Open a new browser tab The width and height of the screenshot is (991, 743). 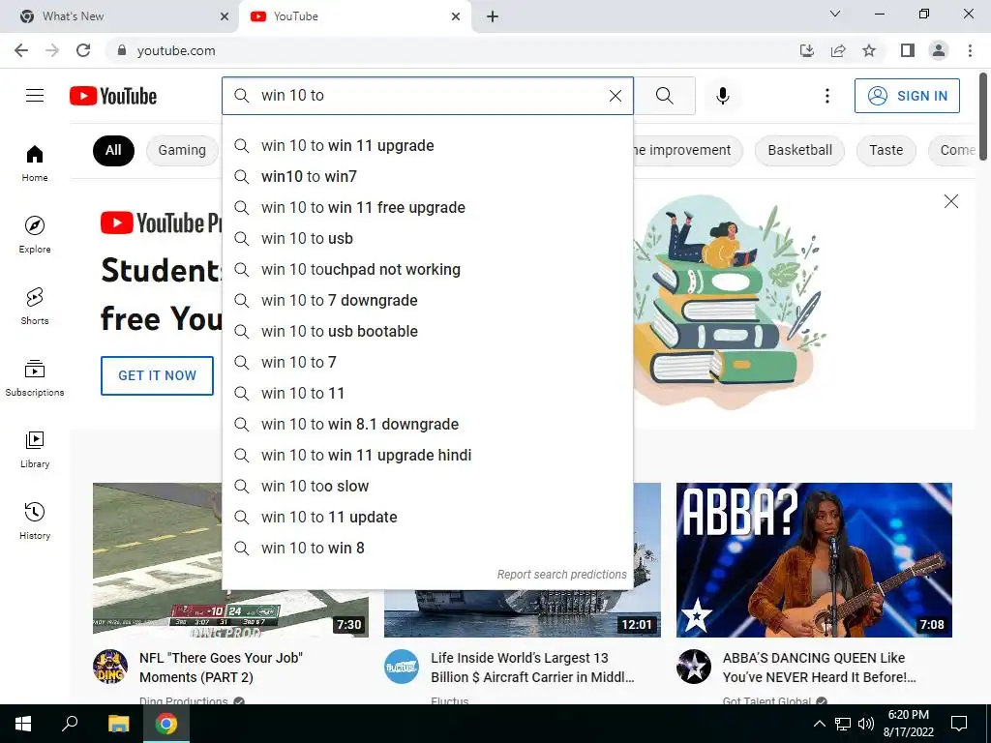point(493,16)
